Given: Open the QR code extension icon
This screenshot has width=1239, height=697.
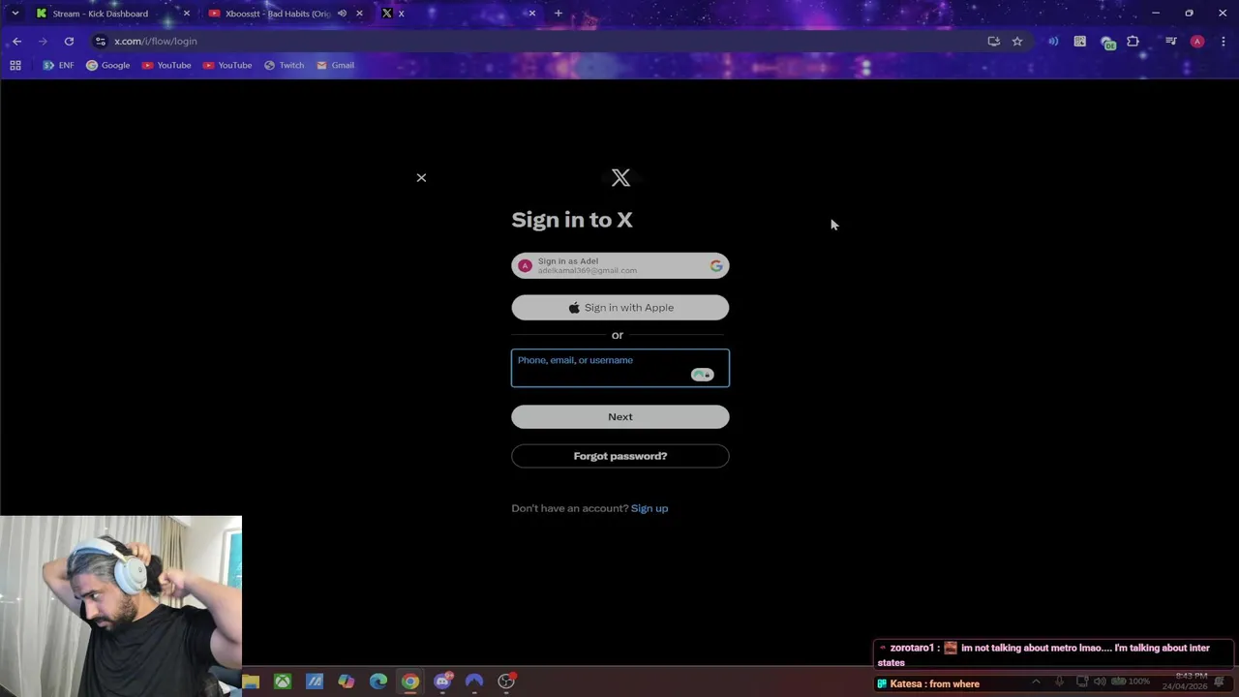Looking at the screenshot, I should (1080, 42).
